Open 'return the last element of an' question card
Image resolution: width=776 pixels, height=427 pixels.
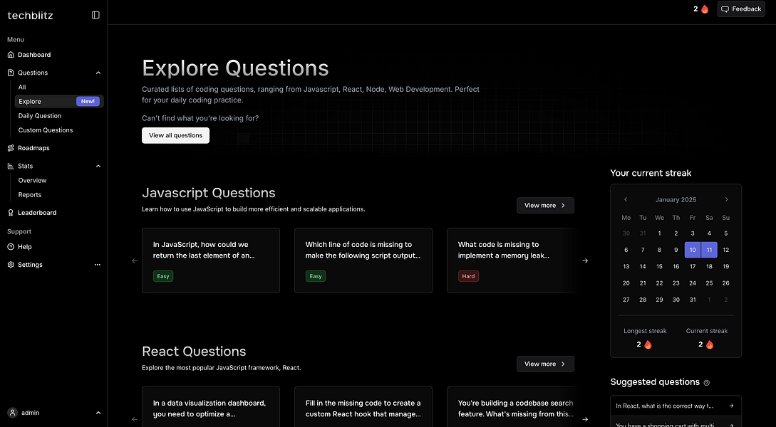(x=211, y=260)
